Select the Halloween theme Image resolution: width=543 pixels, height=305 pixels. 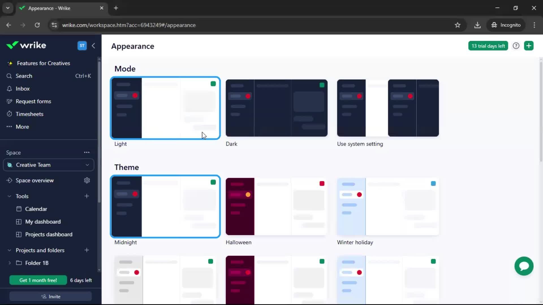[277, 206]
